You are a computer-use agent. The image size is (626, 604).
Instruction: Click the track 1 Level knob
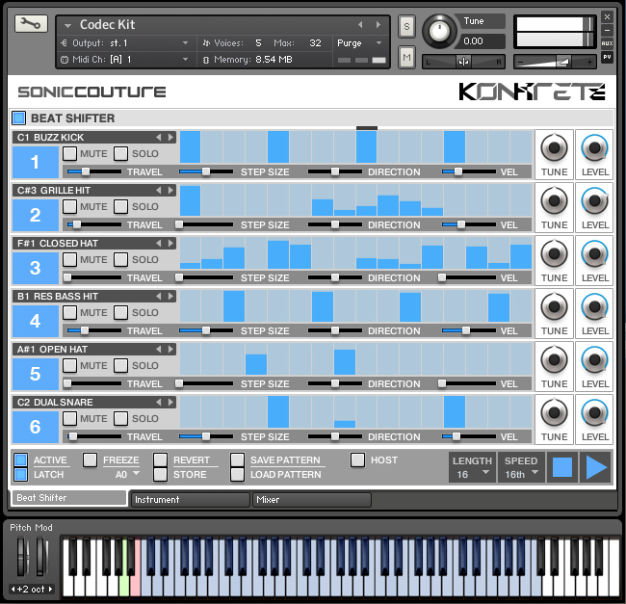[x=594, y=147]
